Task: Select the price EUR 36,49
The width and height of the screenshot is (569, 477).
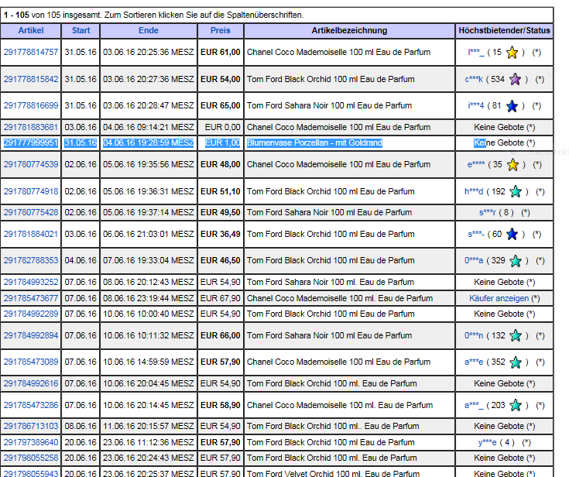Action: tap(221, 234)
